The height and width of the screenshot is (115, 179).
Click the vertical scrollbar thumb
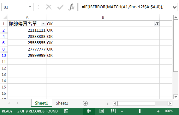pos(176,46)
